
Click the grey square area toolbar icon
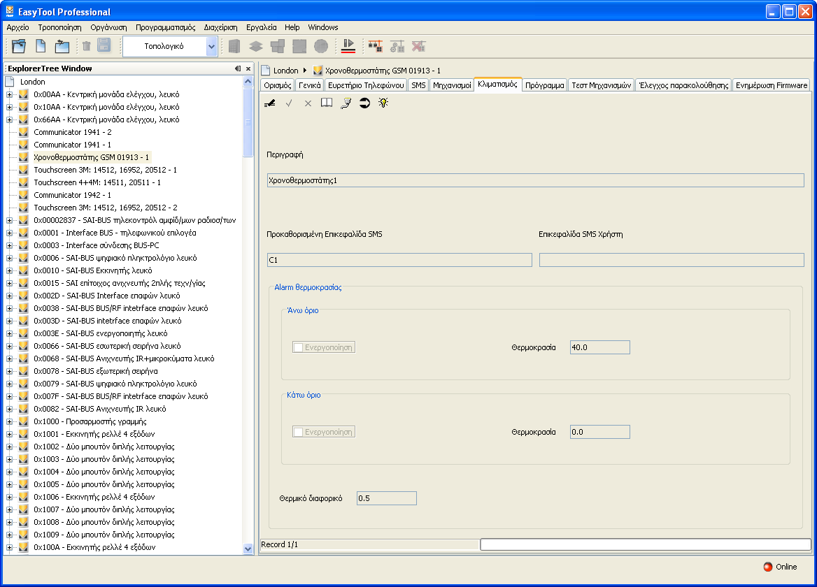(x=299, y=46)
